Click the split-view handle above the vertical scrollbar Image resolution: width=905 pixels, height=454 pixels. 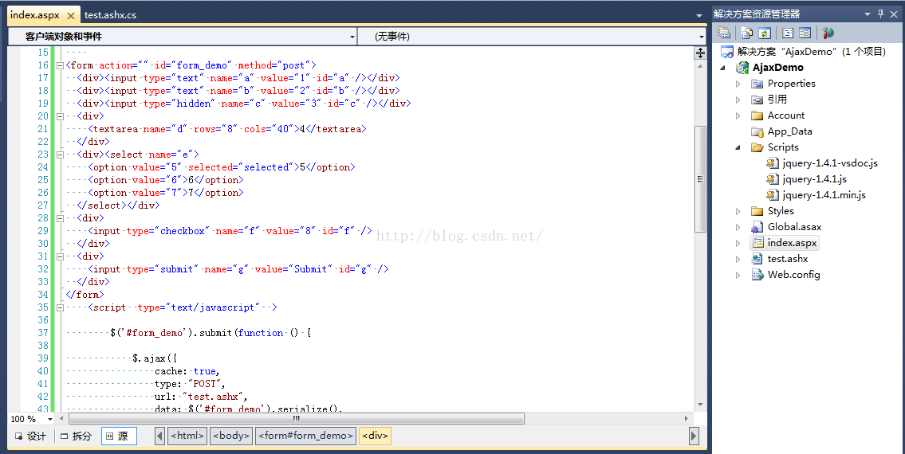click(x=700, y=53)
